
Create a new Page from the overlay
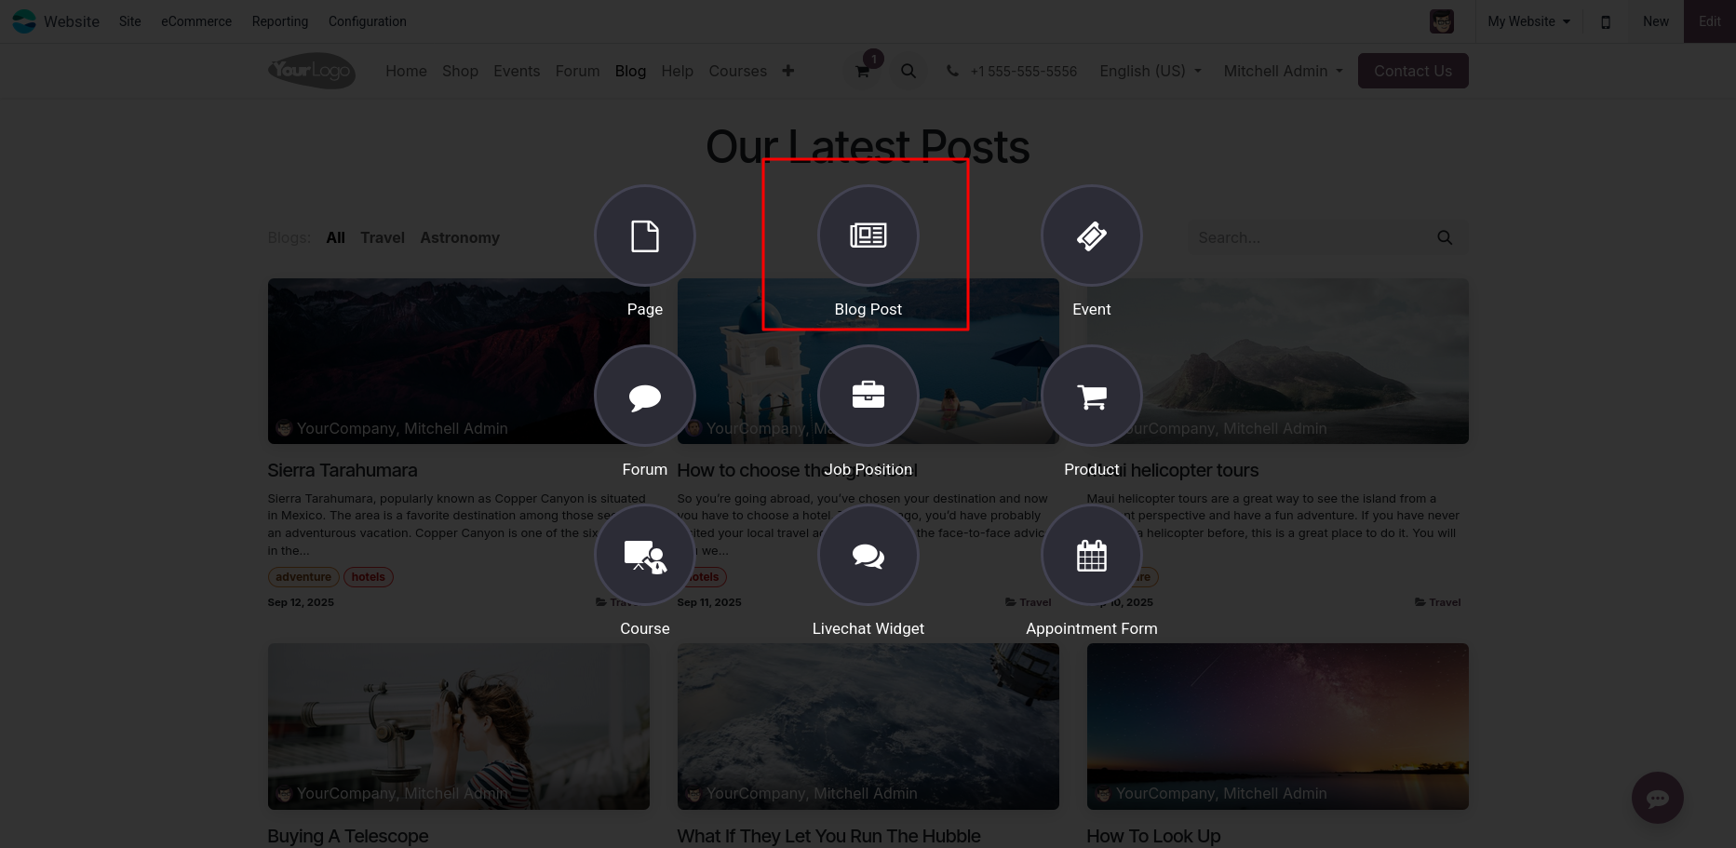coord(644,236)
